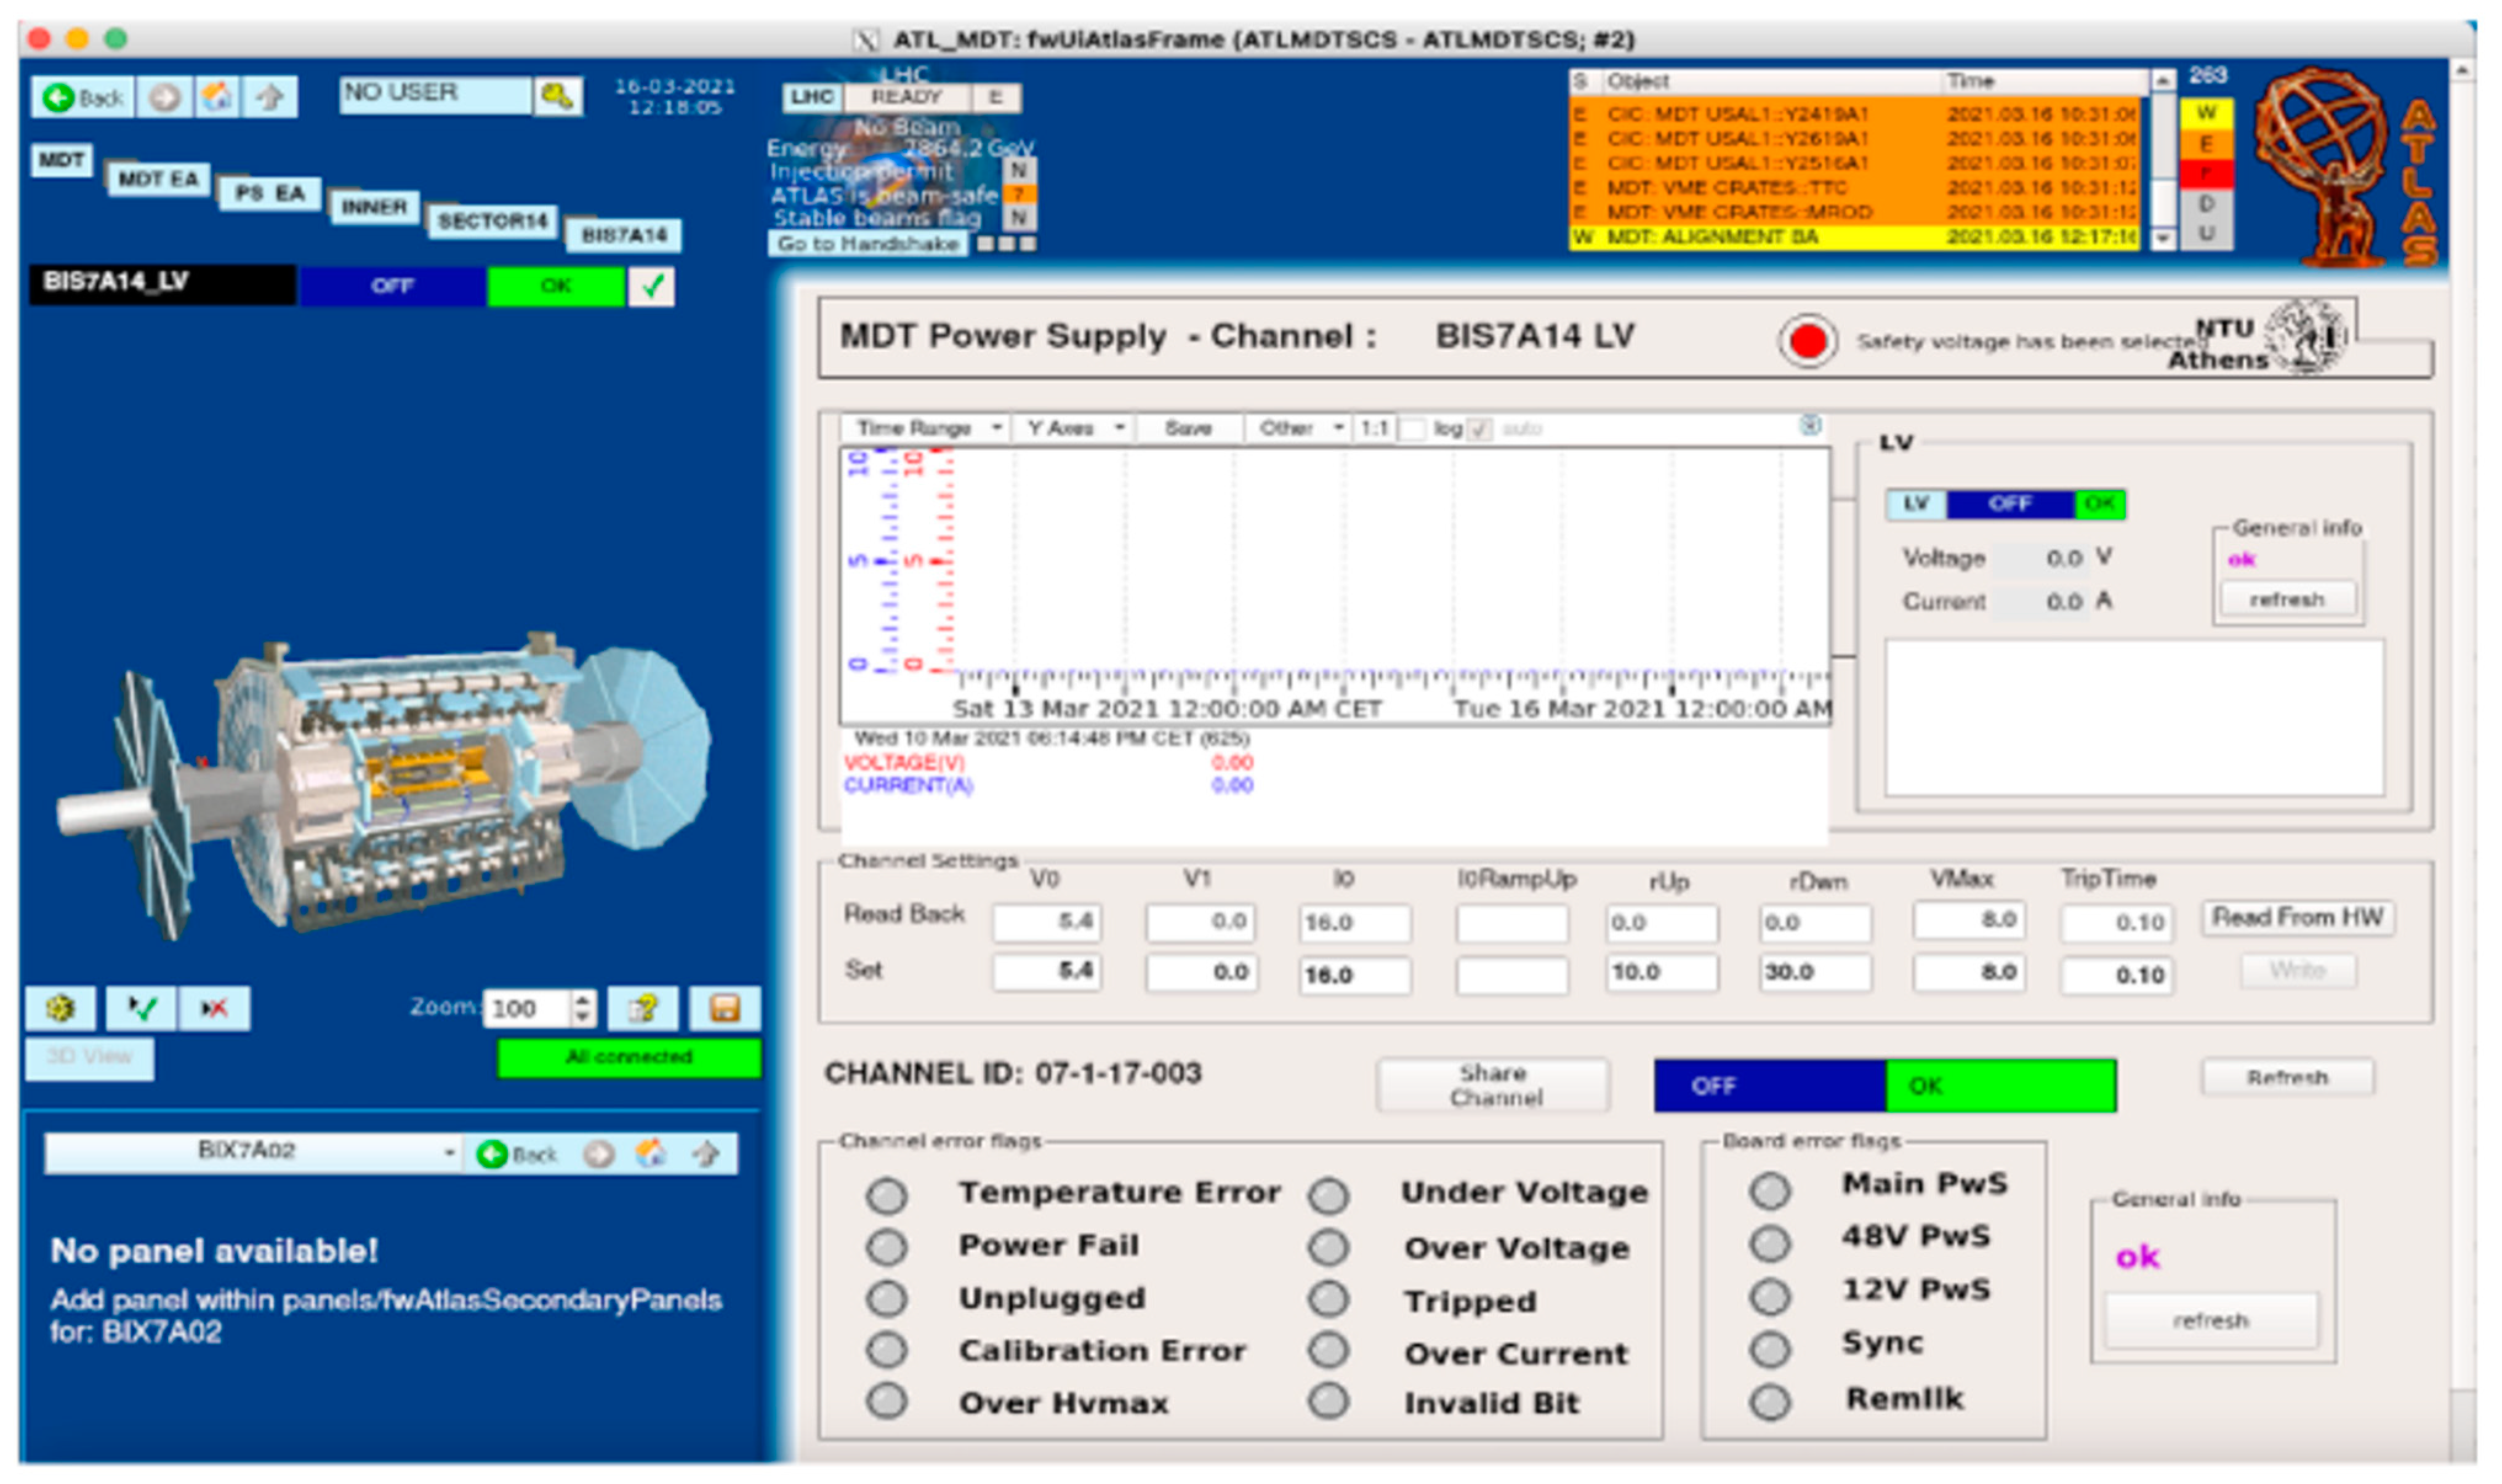Click the yellow cube icon below detector
Image resolution: width=2502 pixels, height=1484 pixels.
click(x=60, y=1008)
